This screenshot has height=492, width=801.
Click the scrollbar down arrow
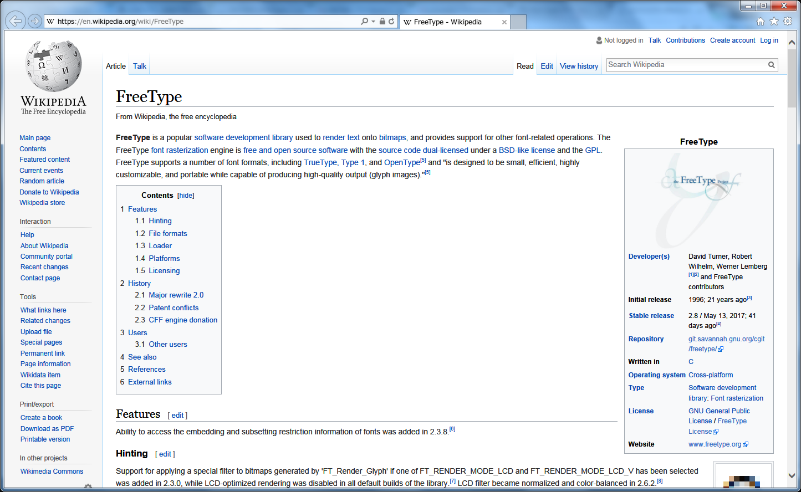[x=792, y=475]
